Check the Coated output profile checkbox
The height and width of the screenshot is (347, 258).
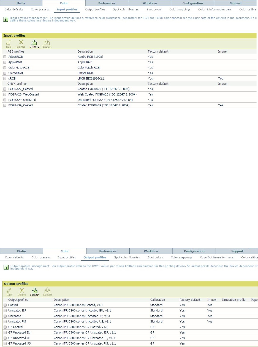pos(5,305)
